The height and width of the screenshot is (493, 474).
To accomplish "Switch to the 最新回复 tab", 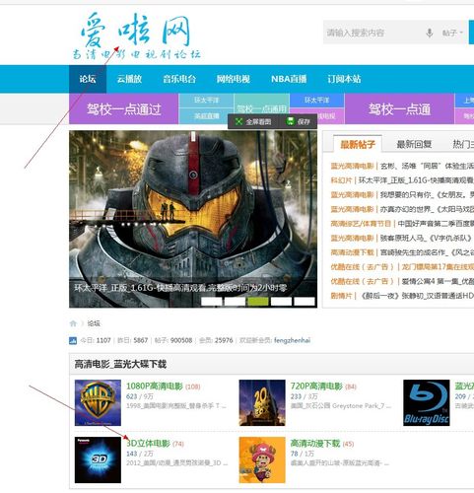I will point(414,144).
